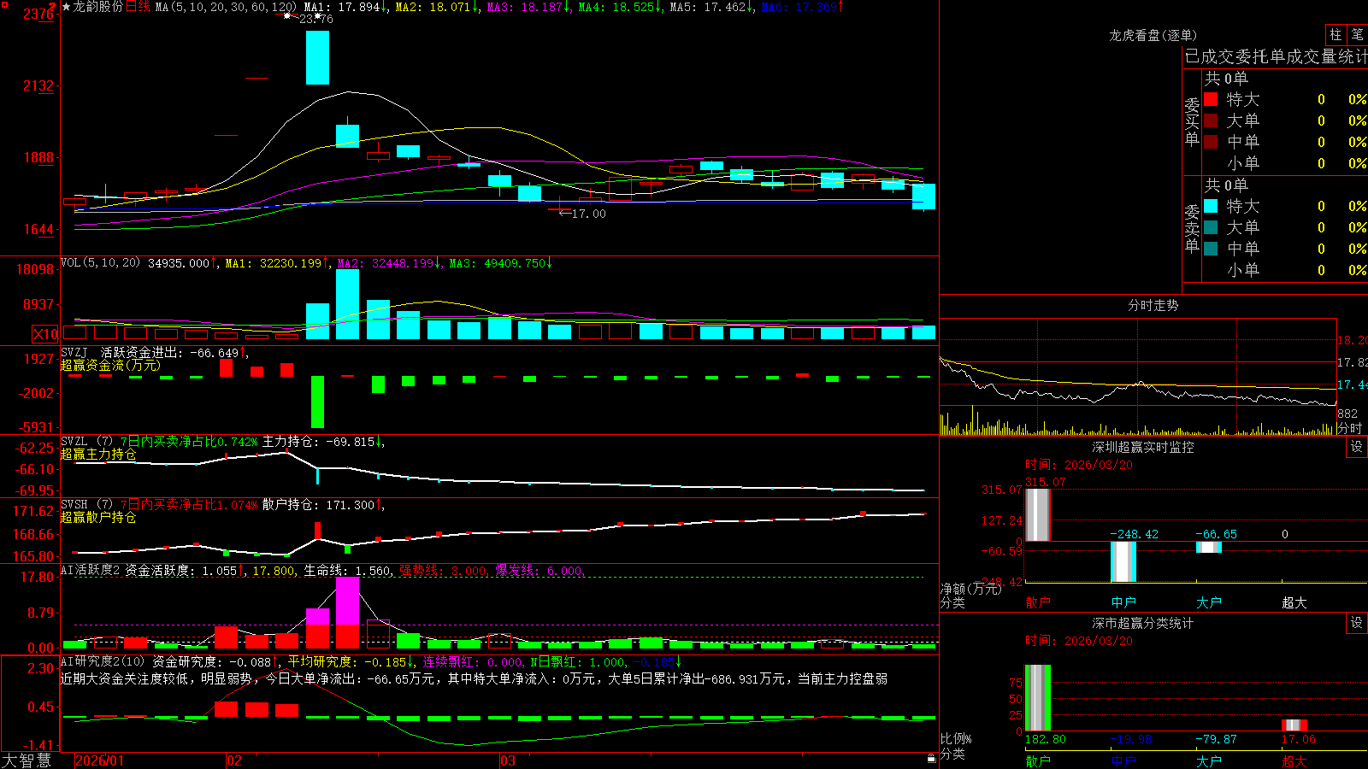This screenshot has height=769, width=1368.
Task: Click the 龙韵股份 stock name
Action: click(x=98, y=7)
